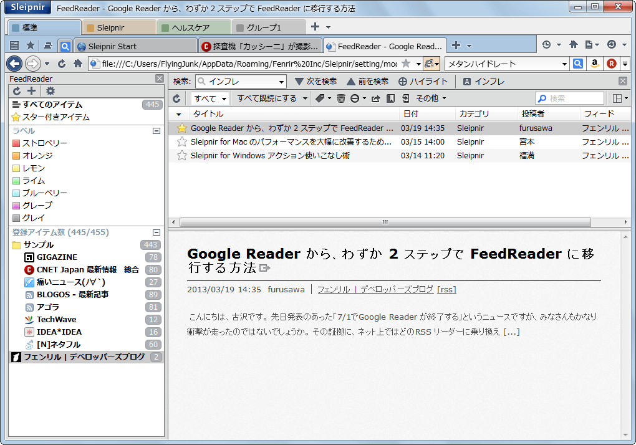This screenshot has width=636, height=445.
Task: Mark all as read with すべて既読にする
Action: tap(267, 98)
